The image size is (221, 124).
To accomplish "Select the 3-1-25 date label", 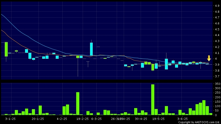I will tap(10, 119).
